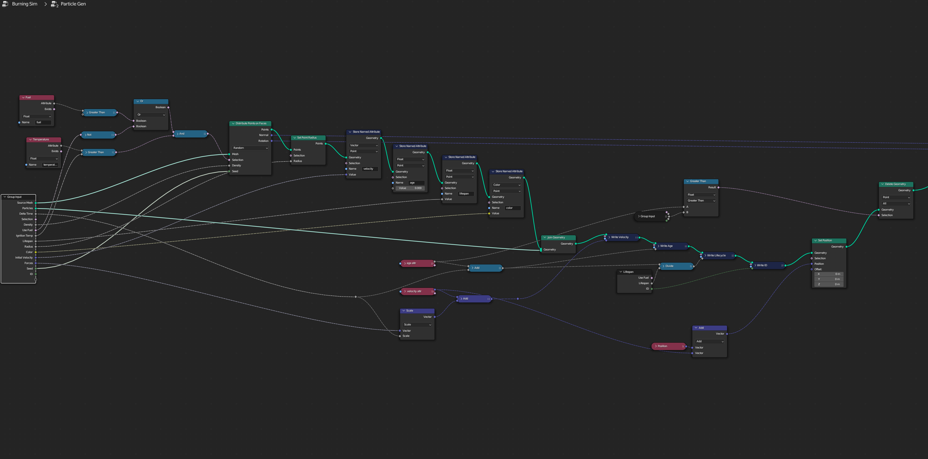Image resolution: width=928 pixels, height=459 pixels.
Task: Expand the collapsed age attr node
Action: [405, 263]
